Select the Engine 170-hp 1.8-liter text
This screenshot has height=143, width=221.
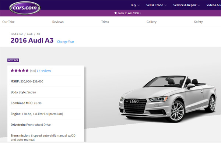(x=37, y=114)
